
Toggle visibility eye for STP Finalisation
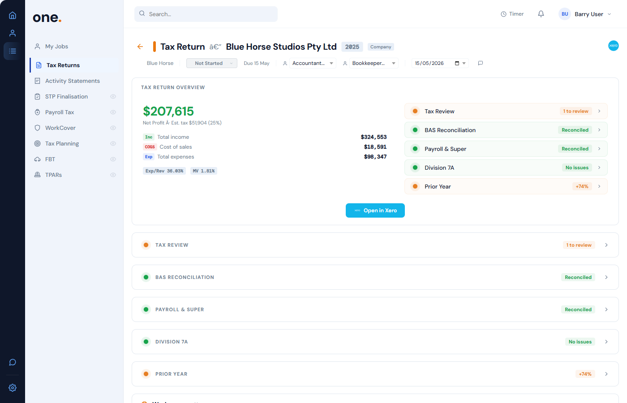pos(113,96)
